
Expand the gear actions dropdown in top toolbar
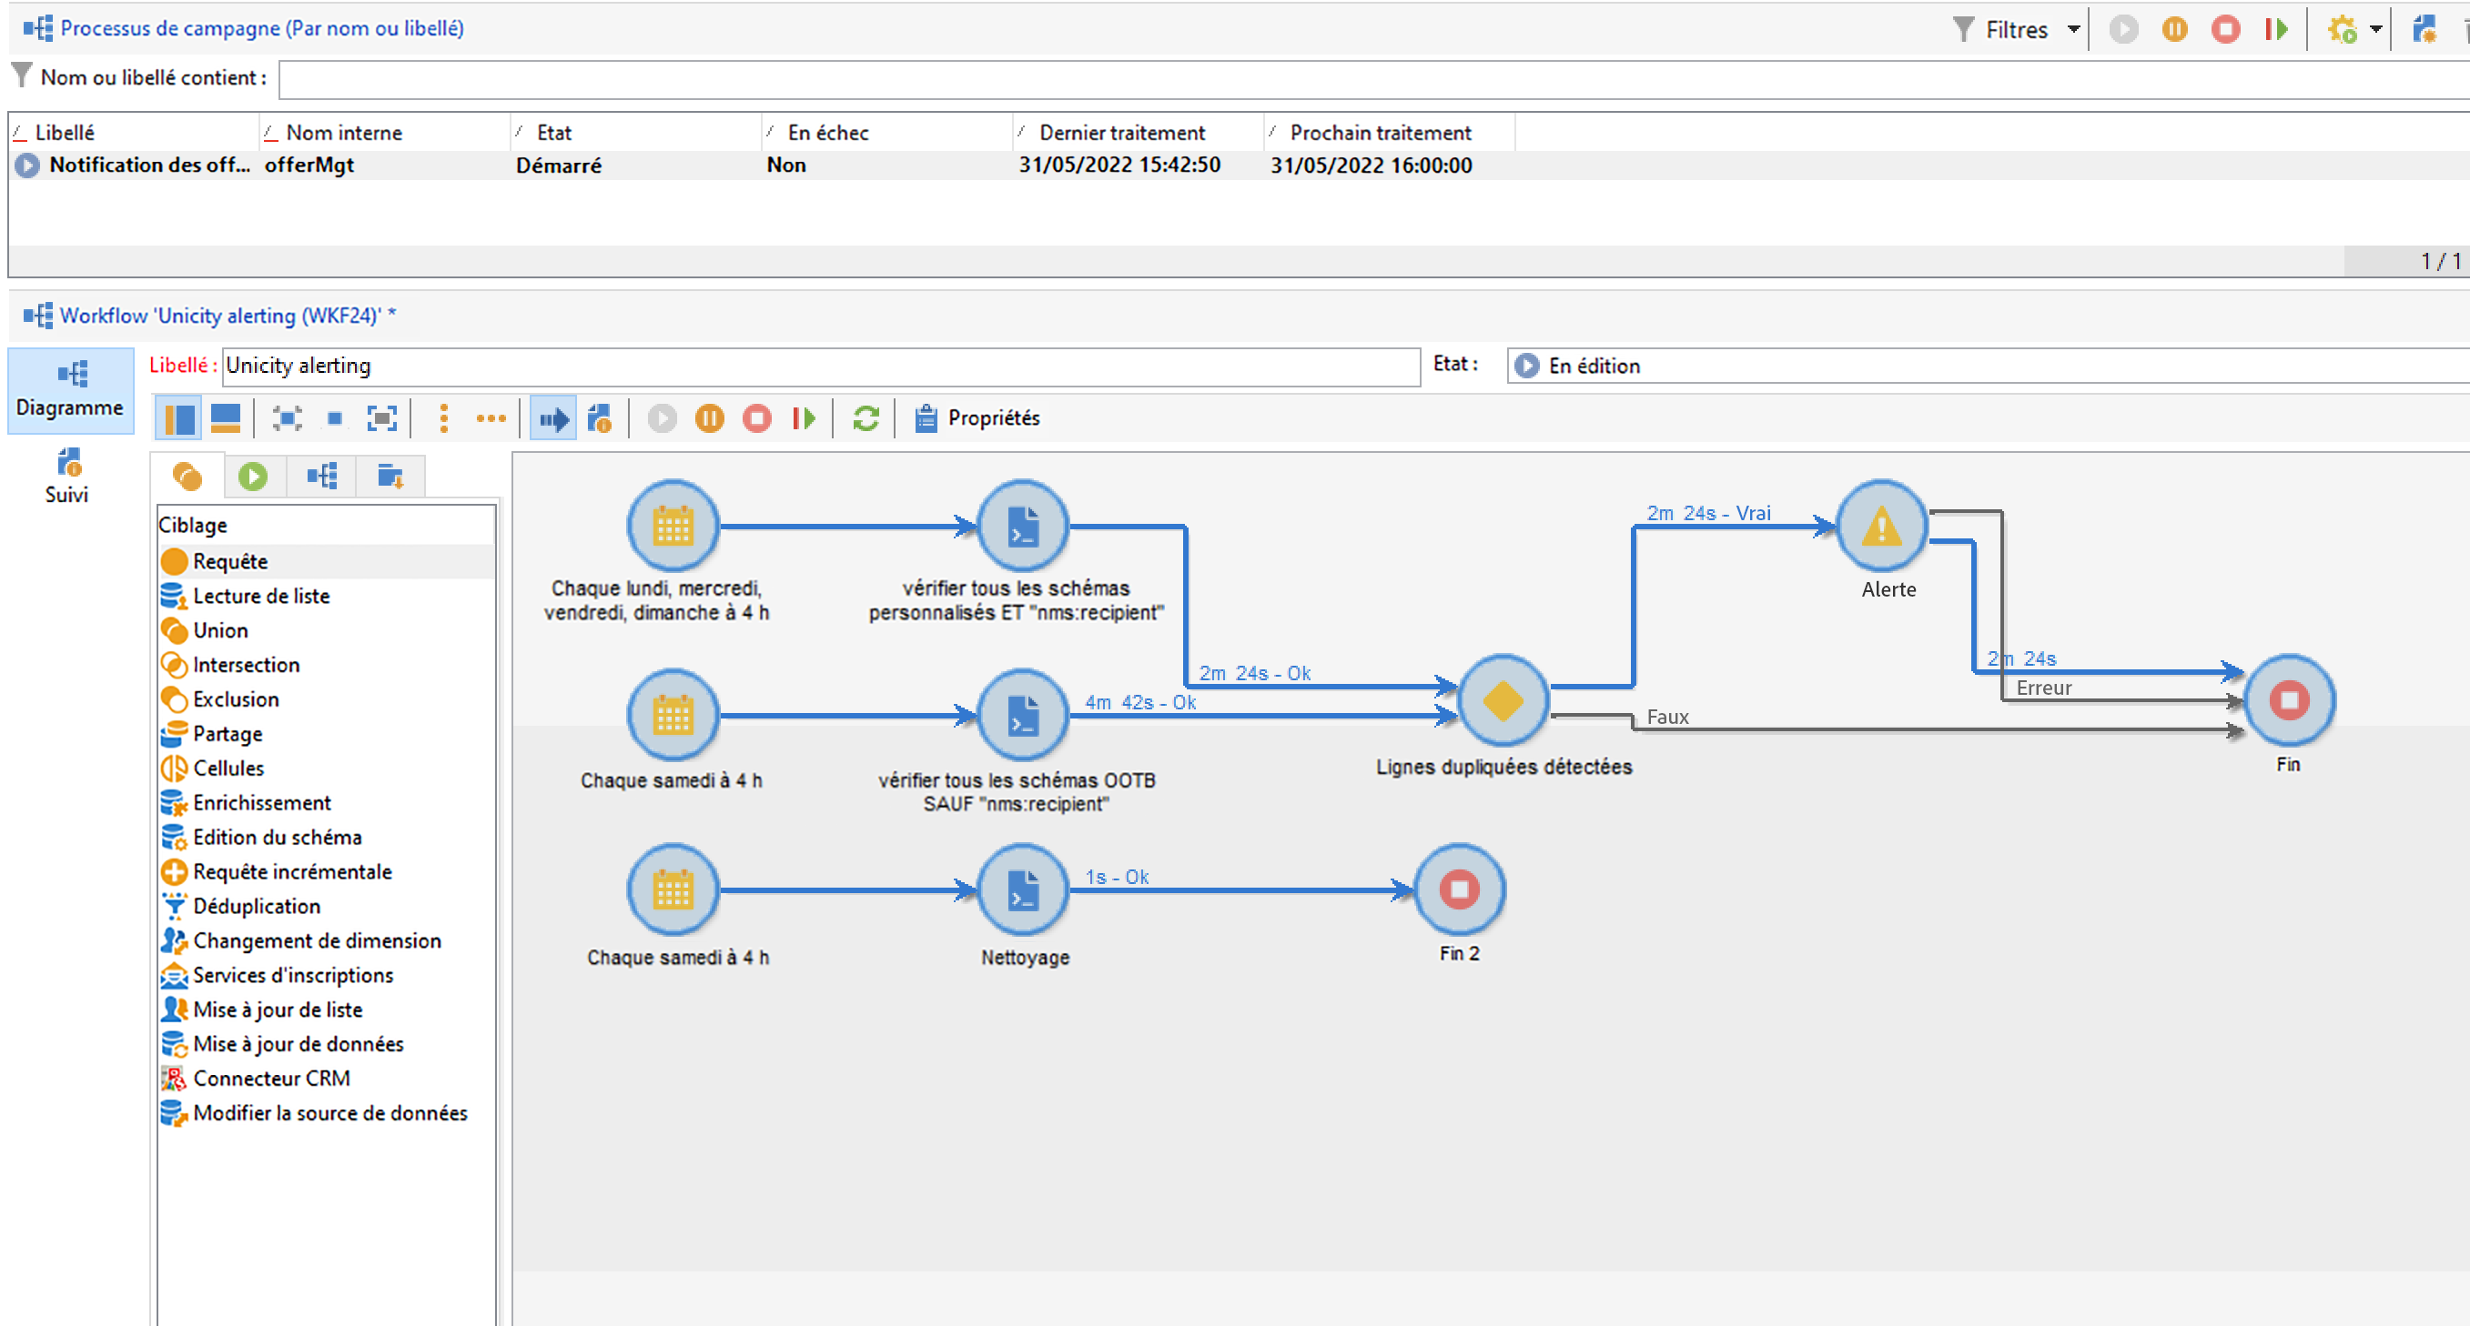(2376, 30)
